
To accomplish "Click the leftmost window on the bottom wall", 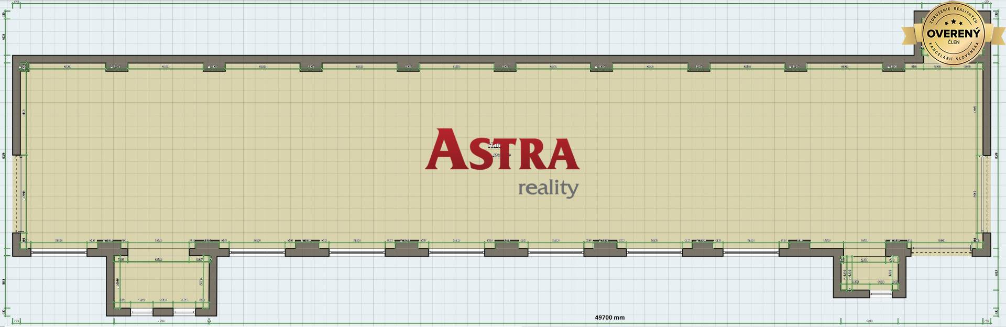I will pyautogui.click(x=59, y=252).
